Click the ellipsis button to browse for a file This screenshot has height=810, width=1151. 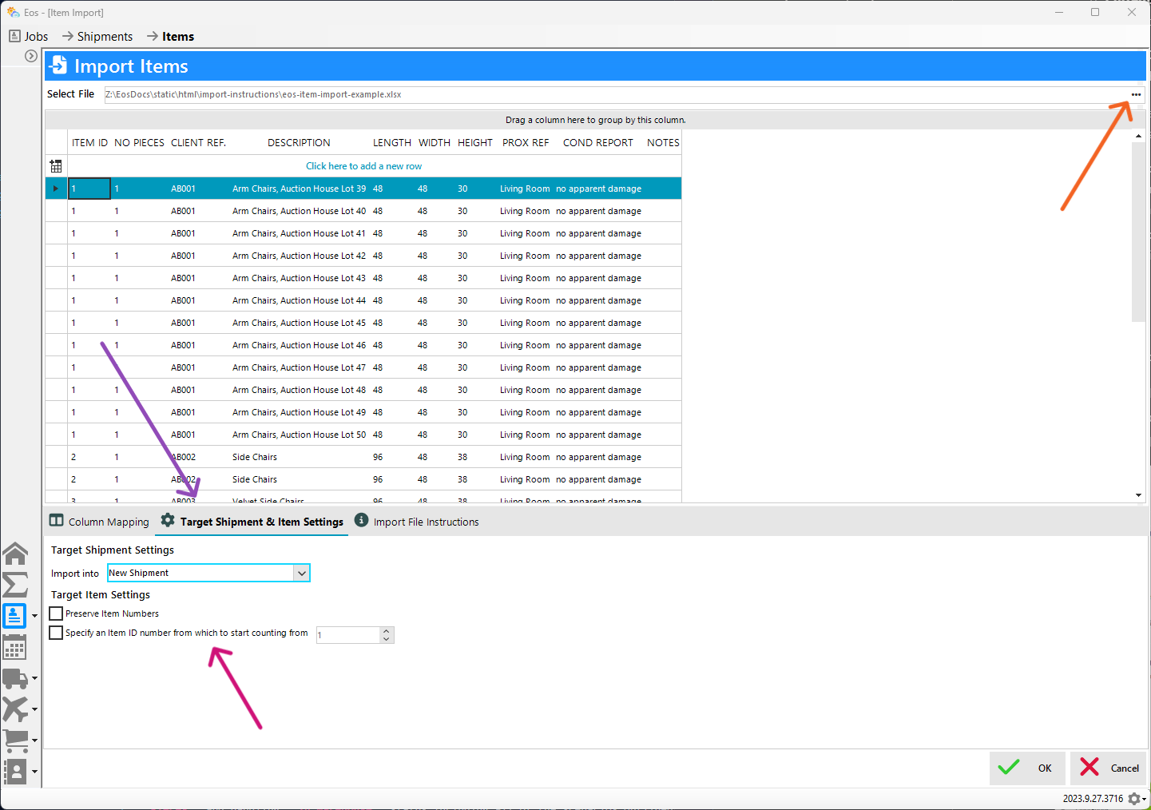click(1137, 94)
